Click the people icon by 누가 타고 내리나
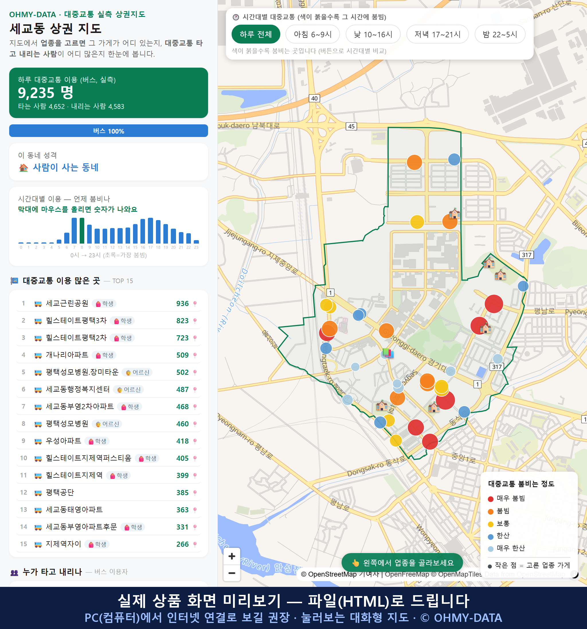 point(14,572)
